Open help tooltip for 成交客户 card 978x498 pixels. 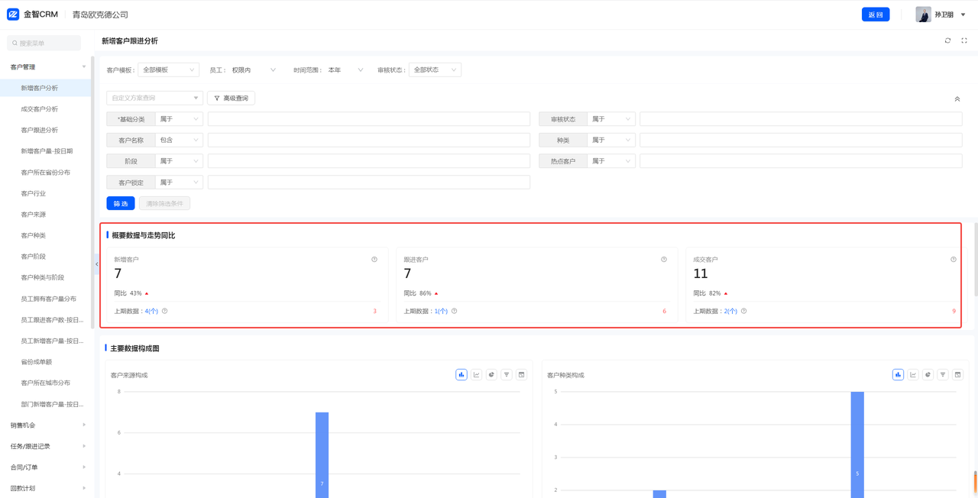click(954, 260)
